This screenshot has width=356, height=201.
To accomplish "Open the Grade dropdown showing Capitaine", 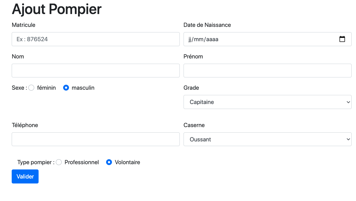I will coord(267,102).
